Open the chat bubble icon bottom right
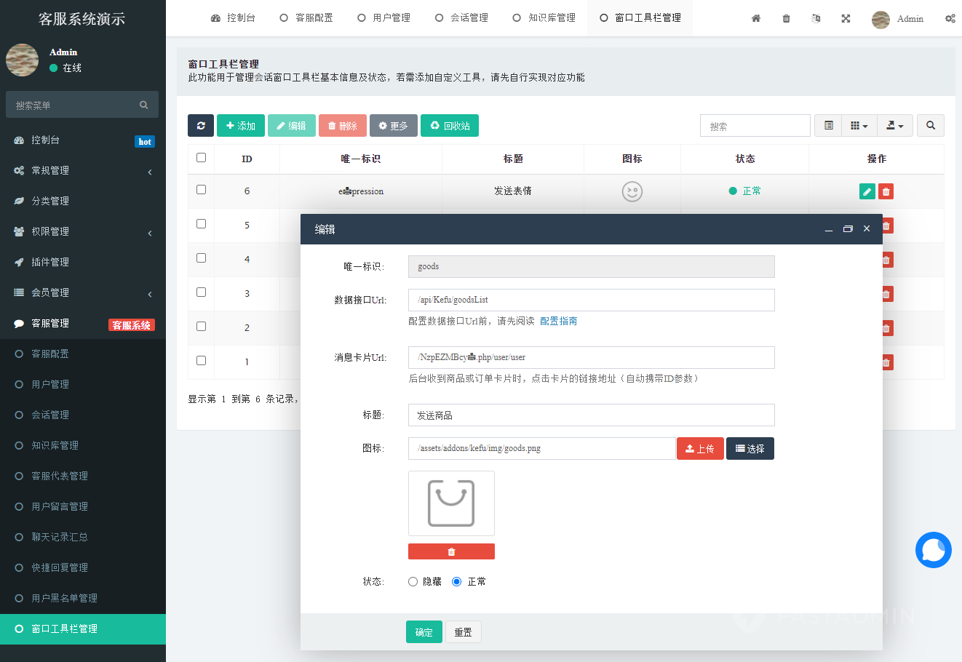The height and width of the screenshot is (662, 962). click(934, 550)
